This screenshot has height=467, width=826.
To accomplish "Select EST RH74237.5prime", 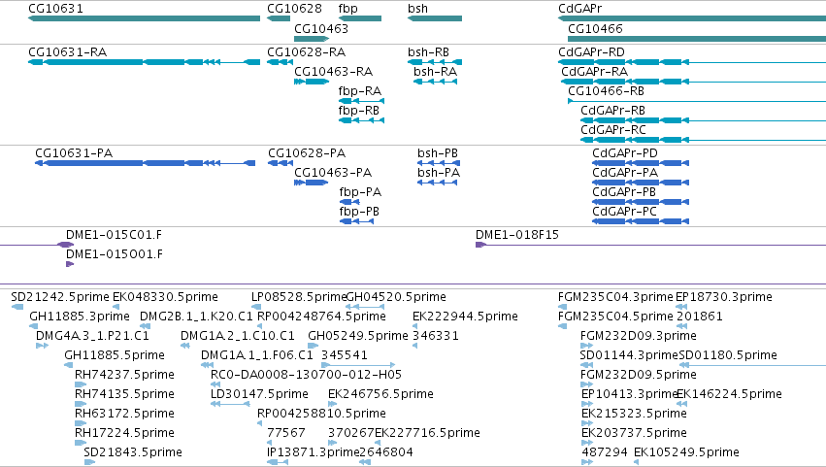I will (x=80, y=384).
